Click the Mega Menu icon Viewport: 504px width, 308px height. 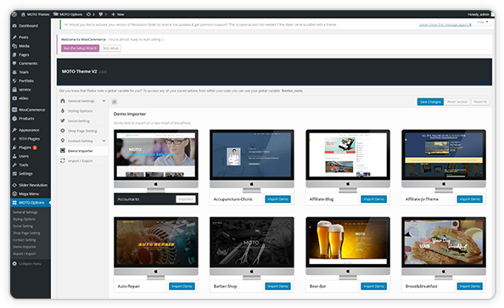point(14,193)
